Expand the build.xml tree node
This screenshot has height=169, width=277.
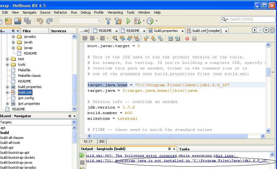tap(7, 92)
